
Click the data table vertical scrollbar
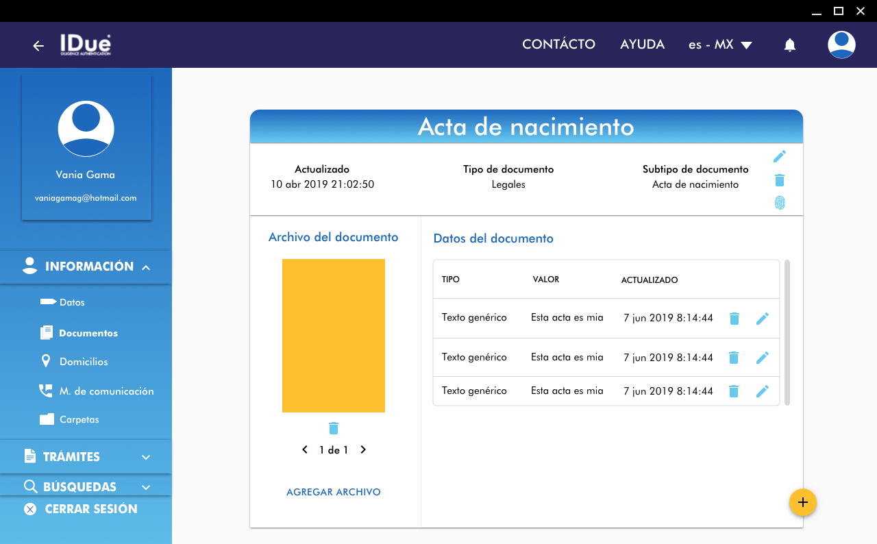pos(787,332)
